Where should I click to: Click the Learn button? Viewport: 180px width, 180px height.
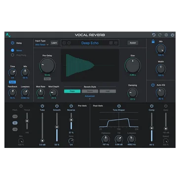point(54,43)
